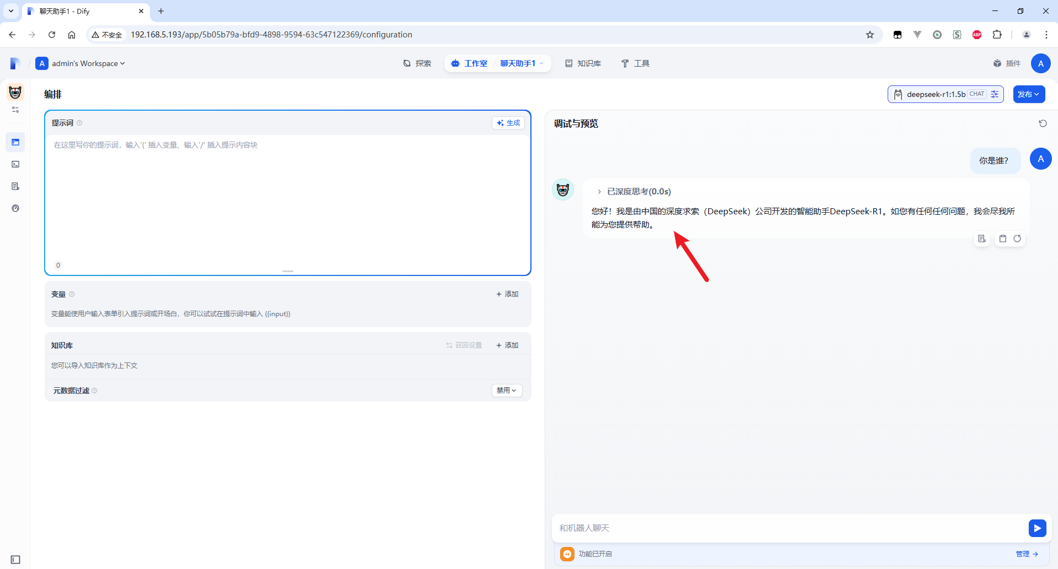Click 添加 to add a variable

[x=507, y=294]
